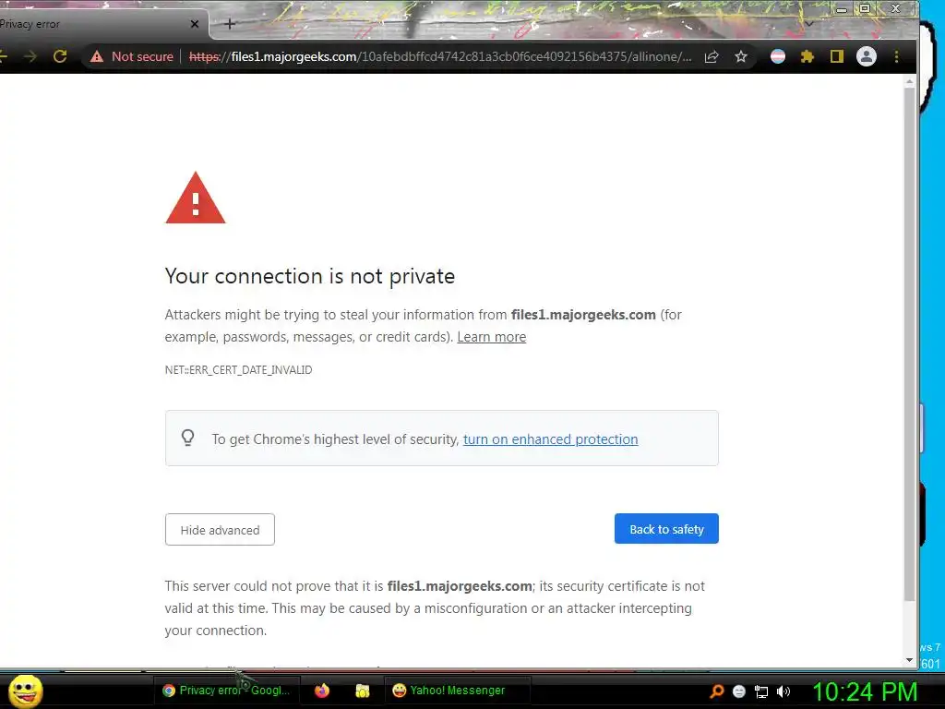Click the tab search chevron in title bar

[x=809, y=24]
